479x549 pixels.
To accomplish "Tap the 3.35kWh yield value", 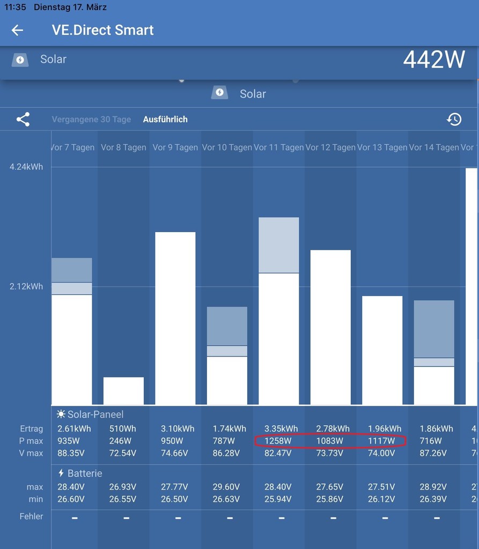I will (281, 428).
